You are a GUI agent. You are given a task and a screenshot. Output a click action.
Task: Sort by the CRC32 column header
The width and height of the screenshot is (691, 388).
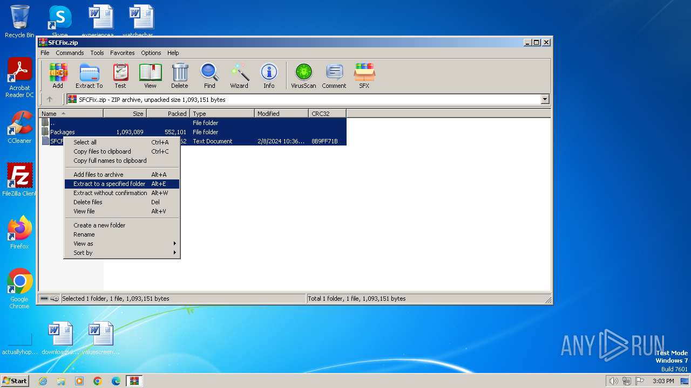328,114
